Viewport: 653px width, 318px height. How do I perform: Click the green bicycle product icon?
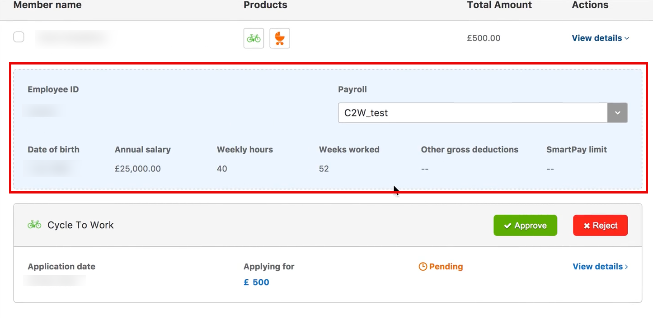254,38
